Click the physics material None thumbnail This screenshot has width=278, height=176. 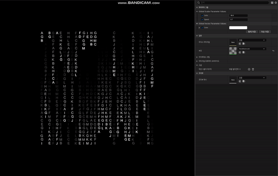[x=233, y=42]
